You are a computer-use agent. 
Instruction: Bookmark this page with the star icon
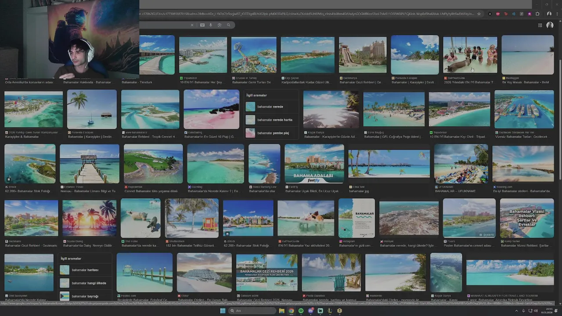pos(479,14)
